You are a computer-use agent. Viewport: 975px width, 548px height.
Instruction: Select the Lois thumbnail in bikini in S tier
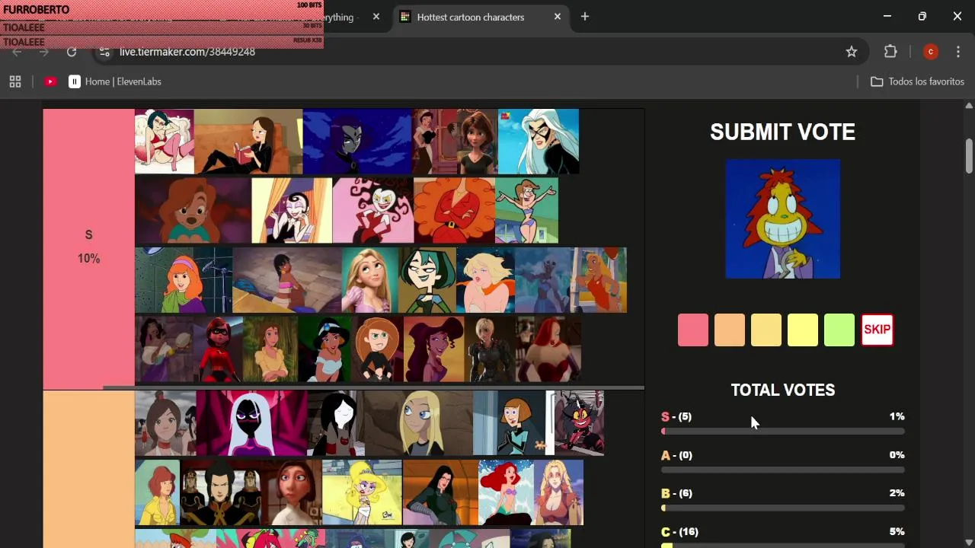tap(526, 211)
